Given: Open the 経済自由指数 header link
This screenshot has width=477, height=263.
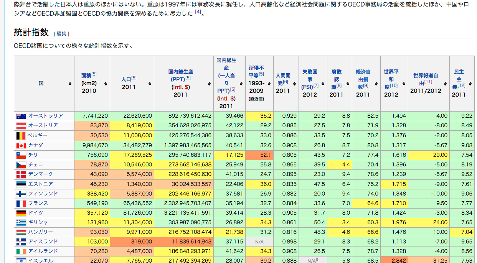Looking at the screenshot, I should [x=363, y=79].
